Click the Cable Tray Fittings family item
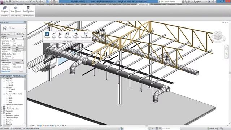Screen dimensions: 231x130 (x=12, y=118)
